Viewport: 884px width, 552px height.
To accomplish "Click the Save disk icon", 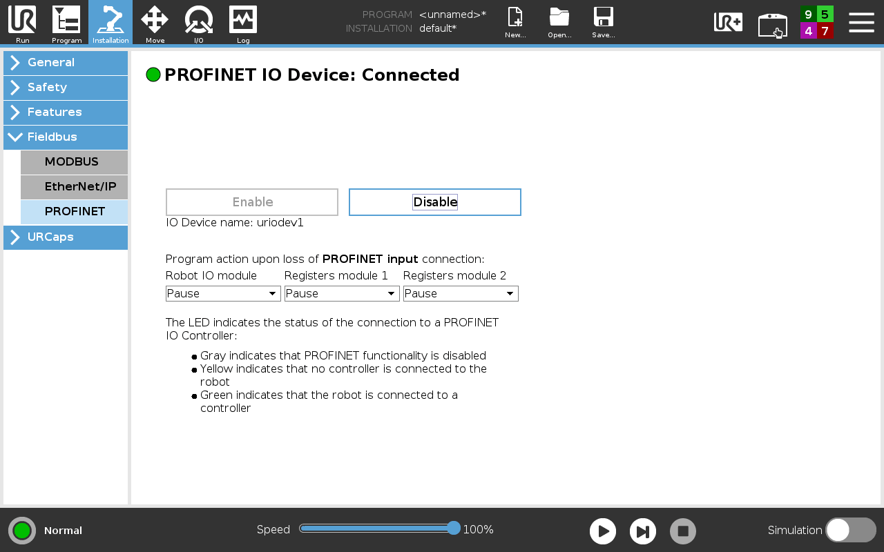I will pos(604,23).
